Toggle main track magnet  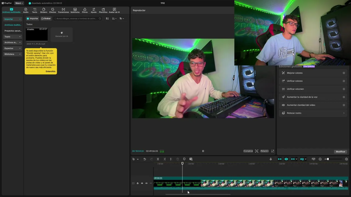tap(280, 159)
